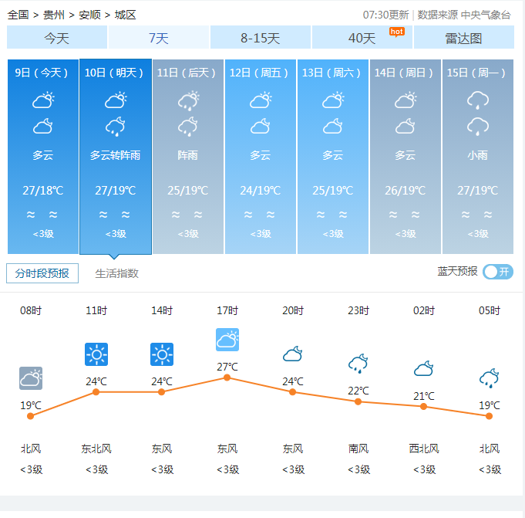Select the 分时段预报 tab
This screenshot has width=525, height=518.
tap(42, 273)
